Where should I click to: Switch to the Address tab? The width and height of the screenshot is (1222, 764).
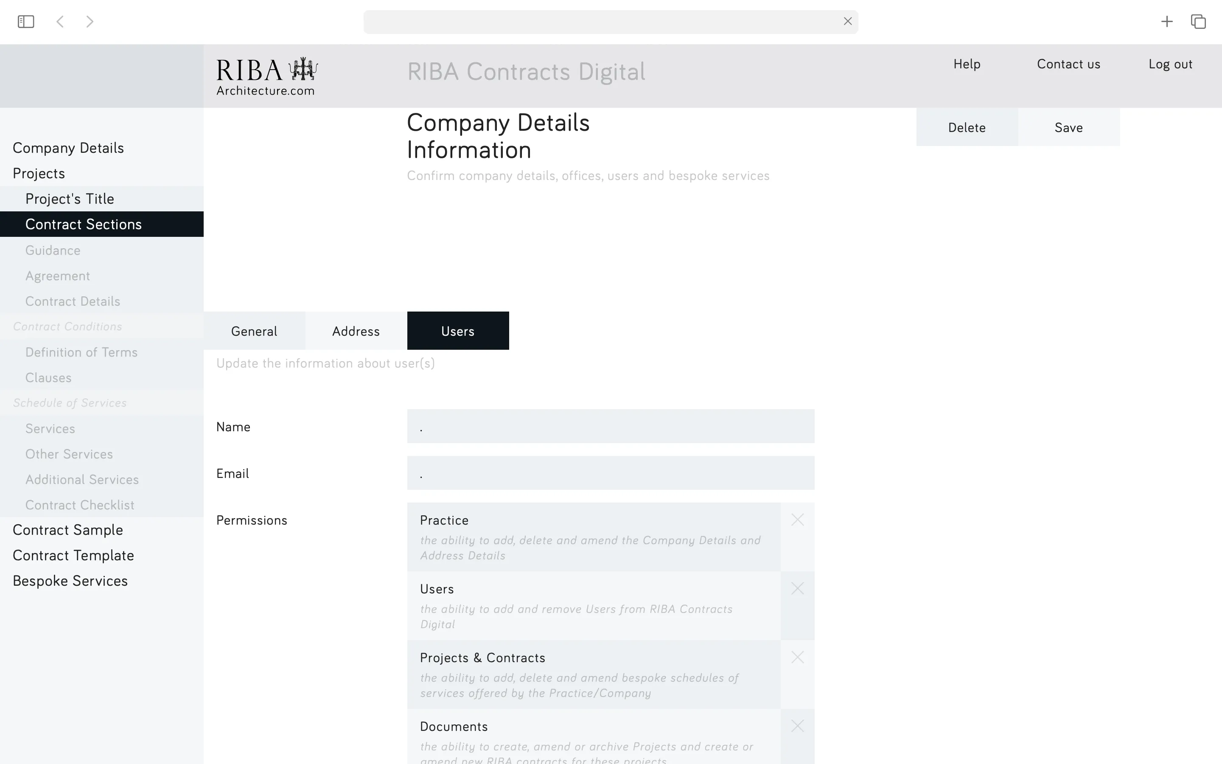tap(356, 331)
